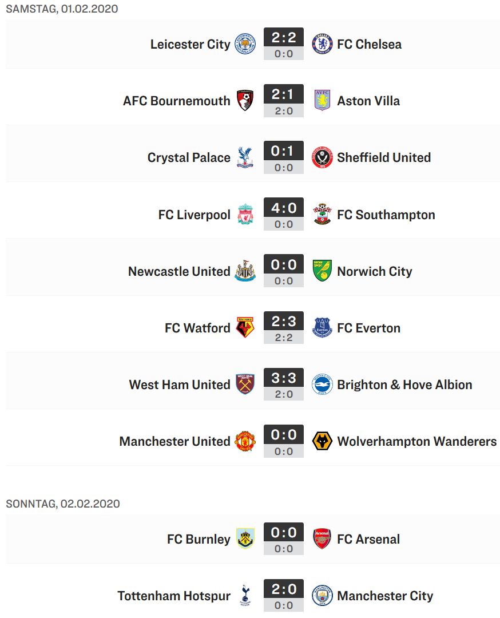
Task: Click the Aston Villa club crest
Action: pyautogui.click(x=322, y=101)
